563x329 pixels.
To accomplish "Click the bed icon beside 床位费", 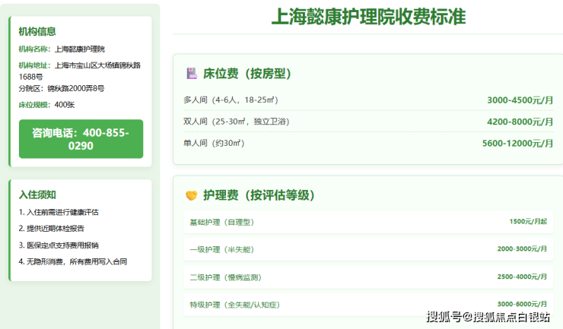I will coord(192,74).
